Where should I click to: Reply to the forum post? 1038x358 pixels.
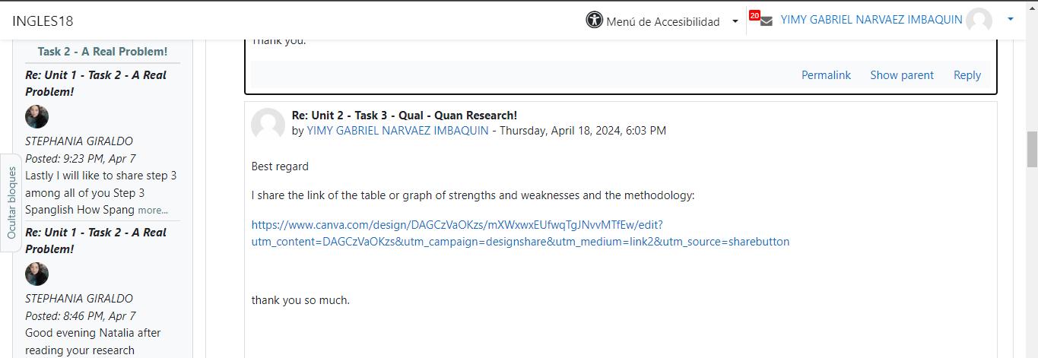(x=967, y=74)
